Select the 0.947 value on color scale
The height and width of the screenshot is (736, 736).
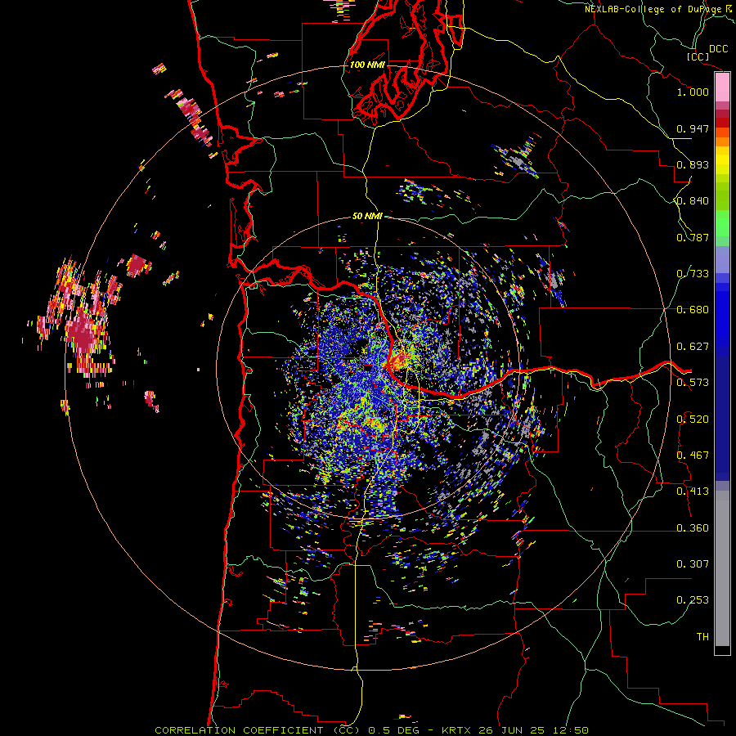pos(693,128)
